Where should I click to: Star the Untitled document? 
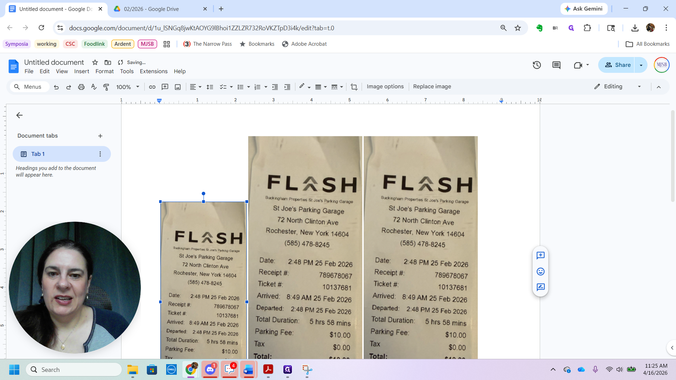coord(95,62)
